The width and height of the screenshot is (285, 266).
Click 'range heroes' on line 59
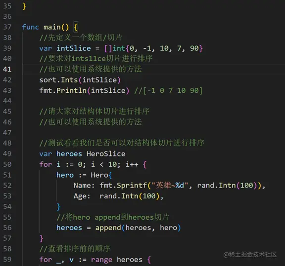point(117,260)
